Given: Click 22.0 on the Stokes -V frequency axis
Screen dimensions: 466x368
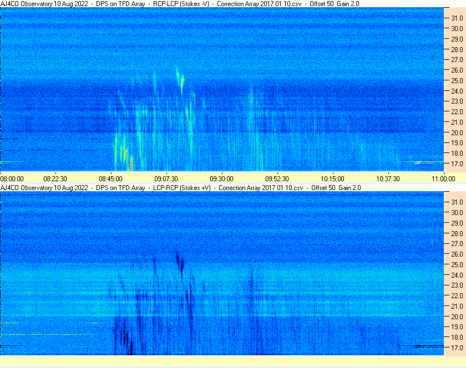Looking at the screenshot, I should click(457, 112).
